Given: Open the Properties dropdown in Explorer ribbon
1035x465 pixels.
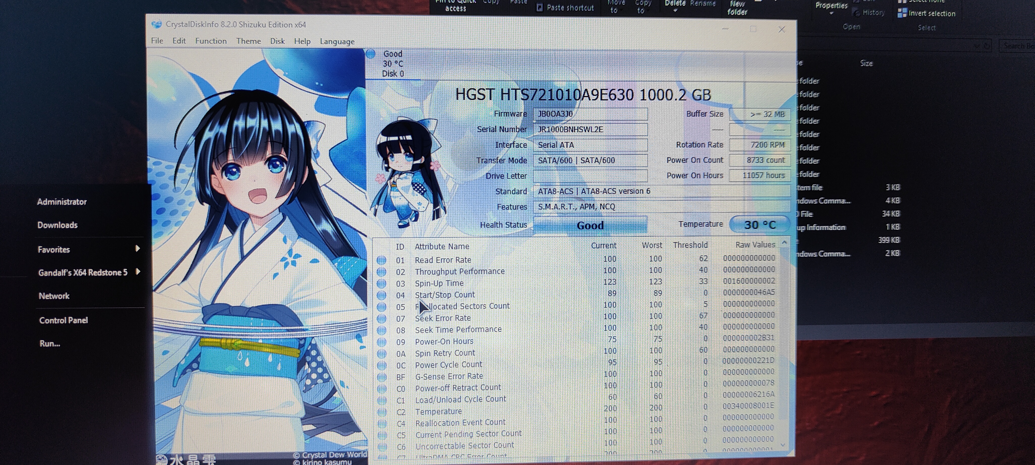Looking at the screenshot, I should [x=831, y=8].
